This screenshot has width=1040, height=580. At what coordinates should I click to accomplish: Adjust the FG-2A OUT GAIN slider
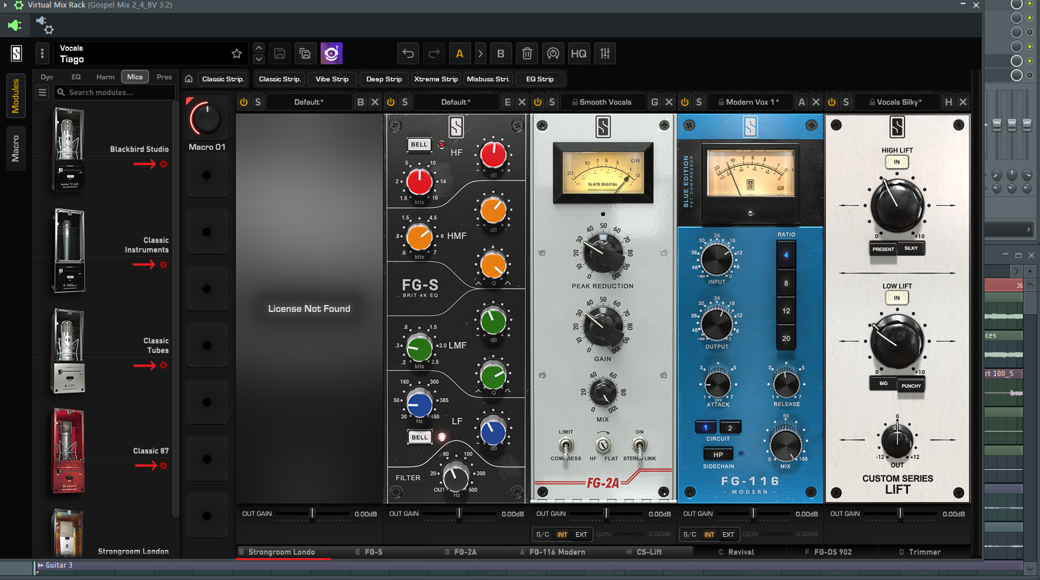click(606, 514)
